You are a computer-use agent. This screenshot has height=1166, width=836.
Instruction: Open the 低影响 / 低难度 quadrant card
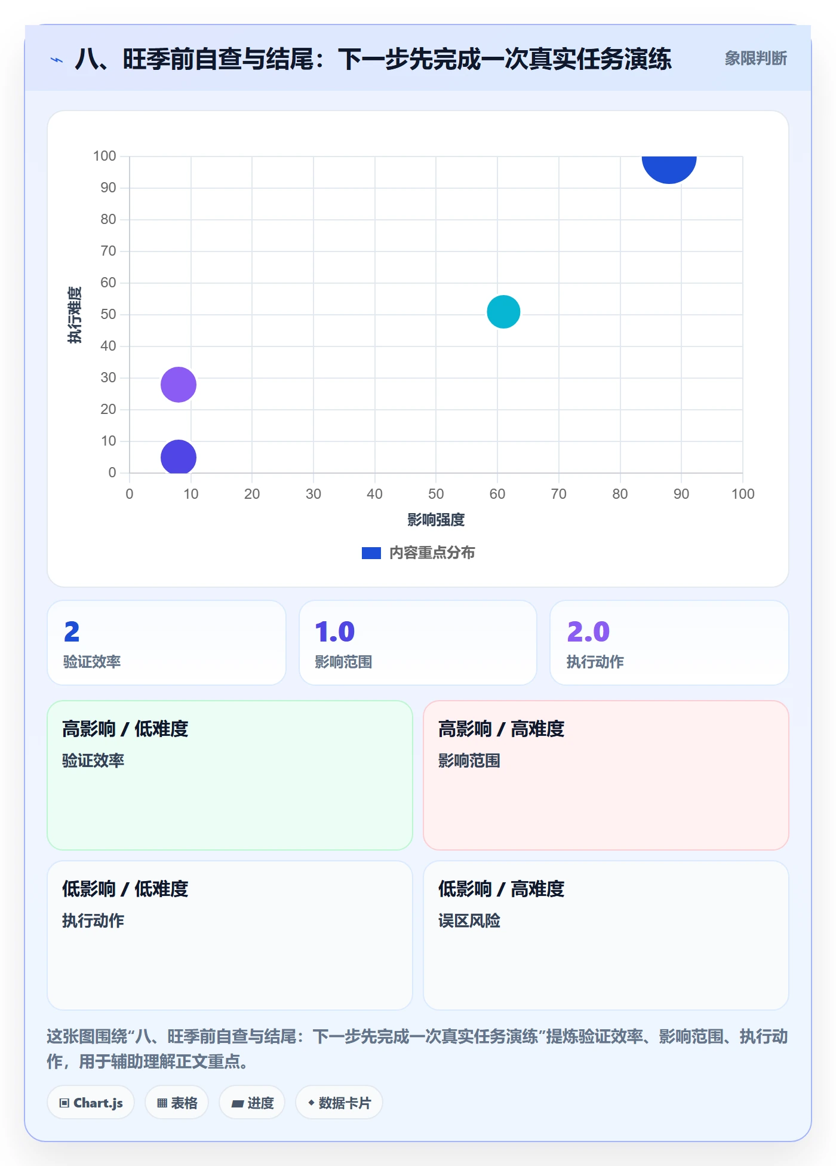(230, 935)
